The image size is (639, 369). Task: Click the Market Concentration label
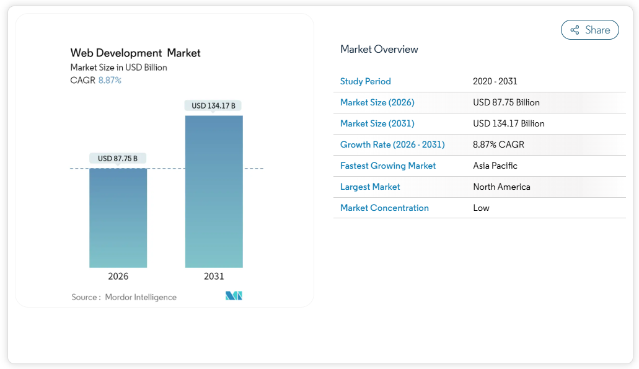[384, 208]
